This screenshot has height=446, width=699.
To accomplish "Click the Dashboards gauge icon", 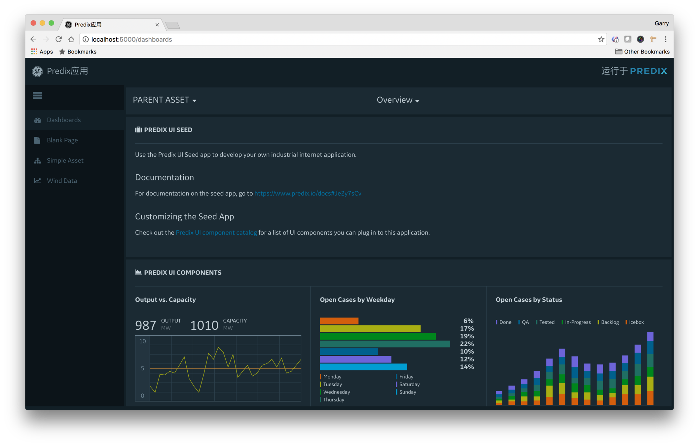I will pyautogui.click(x=38, y=120).
